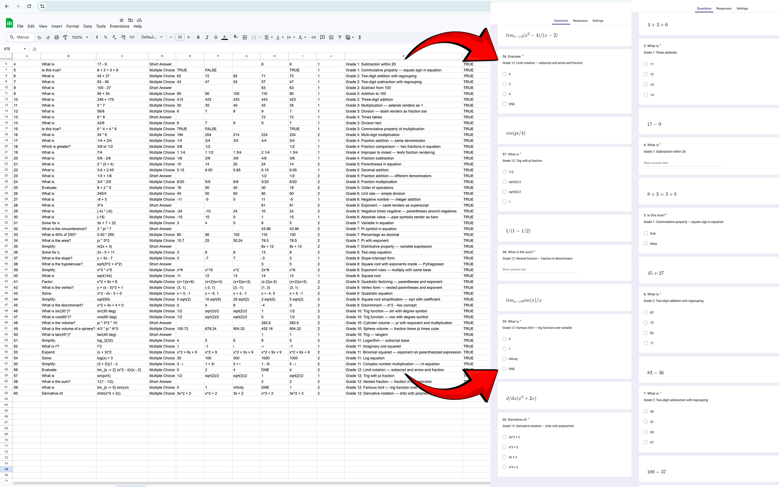Choose sqrt(2)/2 for question 57
The height and width of the screenshot is (487, 779).
pyautogui.click(x=505, y=182)
